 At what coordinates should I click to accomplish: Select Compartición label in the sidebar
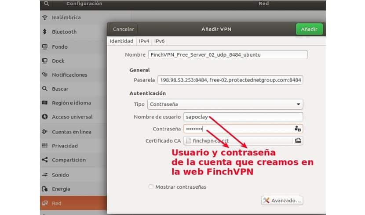(69, 160)
